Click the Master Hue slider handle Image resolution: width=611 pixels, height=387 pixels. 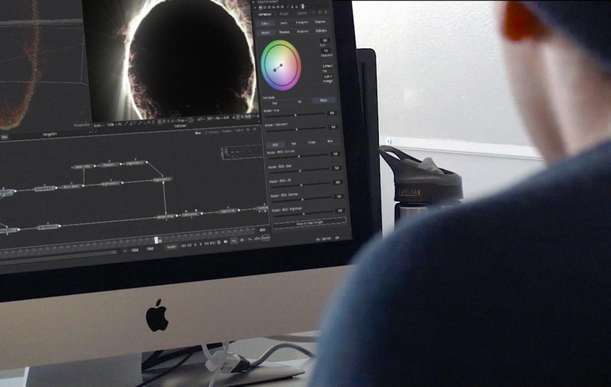click(x=295, y=115)
